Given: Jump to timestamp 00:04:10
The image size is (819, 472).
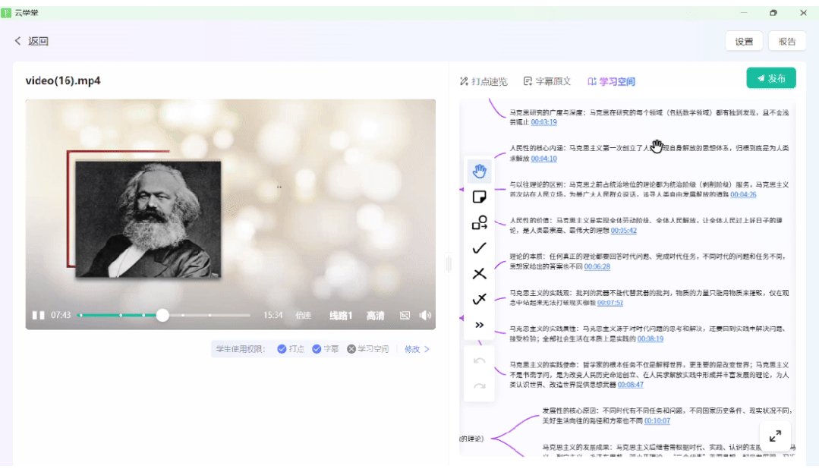Looking at the screenshot, I should tap(543, 159).
